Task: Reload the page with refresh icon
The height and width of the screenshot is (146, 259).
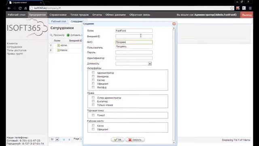Action: coord(20,8)
